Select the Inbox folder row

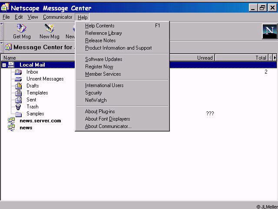pos(32,72)
